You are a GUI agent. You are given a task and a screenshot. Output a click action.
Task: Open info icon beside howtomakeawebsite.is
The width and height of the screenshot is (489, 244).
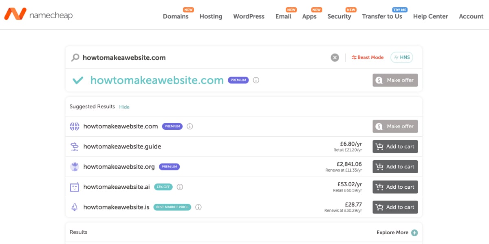tap(198, 207)
